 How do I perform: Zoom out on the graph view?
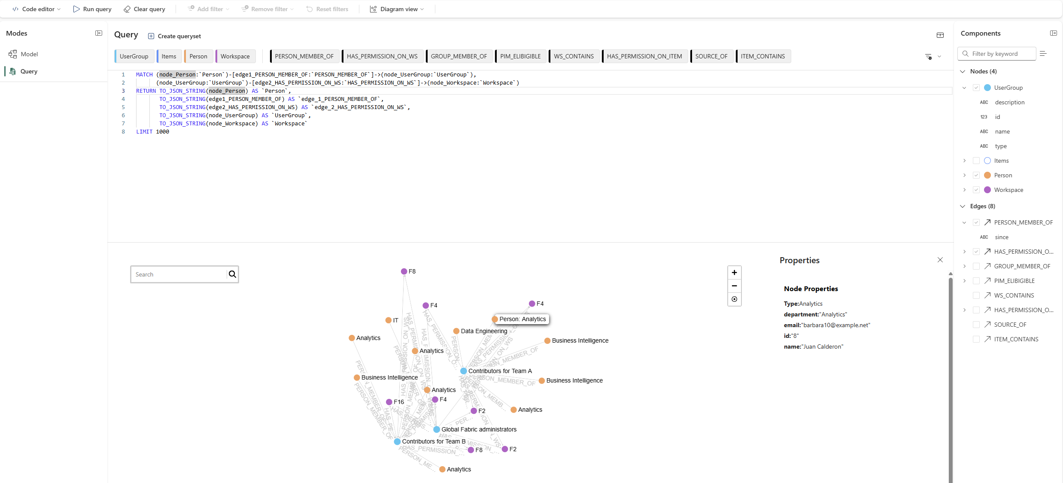(x=734, y=286)
